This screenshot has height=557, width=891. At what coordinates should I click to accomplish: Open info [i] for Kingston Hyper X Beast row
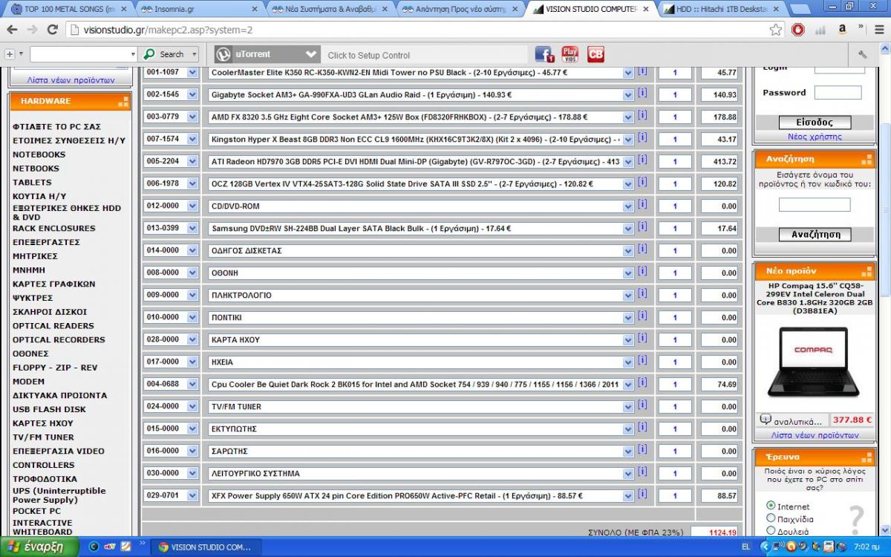[642, 138]
